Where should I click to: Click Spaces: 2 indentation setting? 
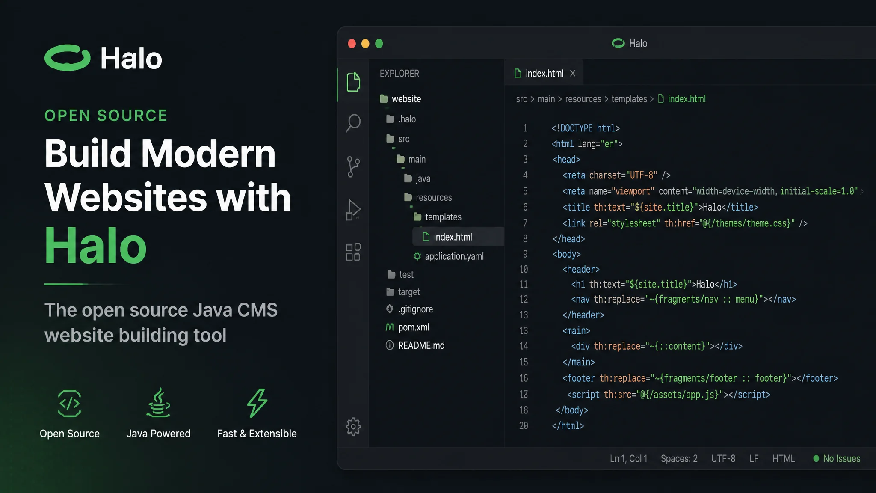click(x=679, y=458)
